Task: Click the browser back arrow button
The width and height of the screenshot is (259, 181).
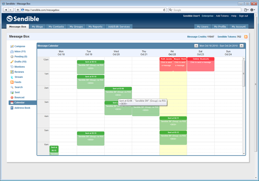Action: pyautogui.click(x=6, y=10)
